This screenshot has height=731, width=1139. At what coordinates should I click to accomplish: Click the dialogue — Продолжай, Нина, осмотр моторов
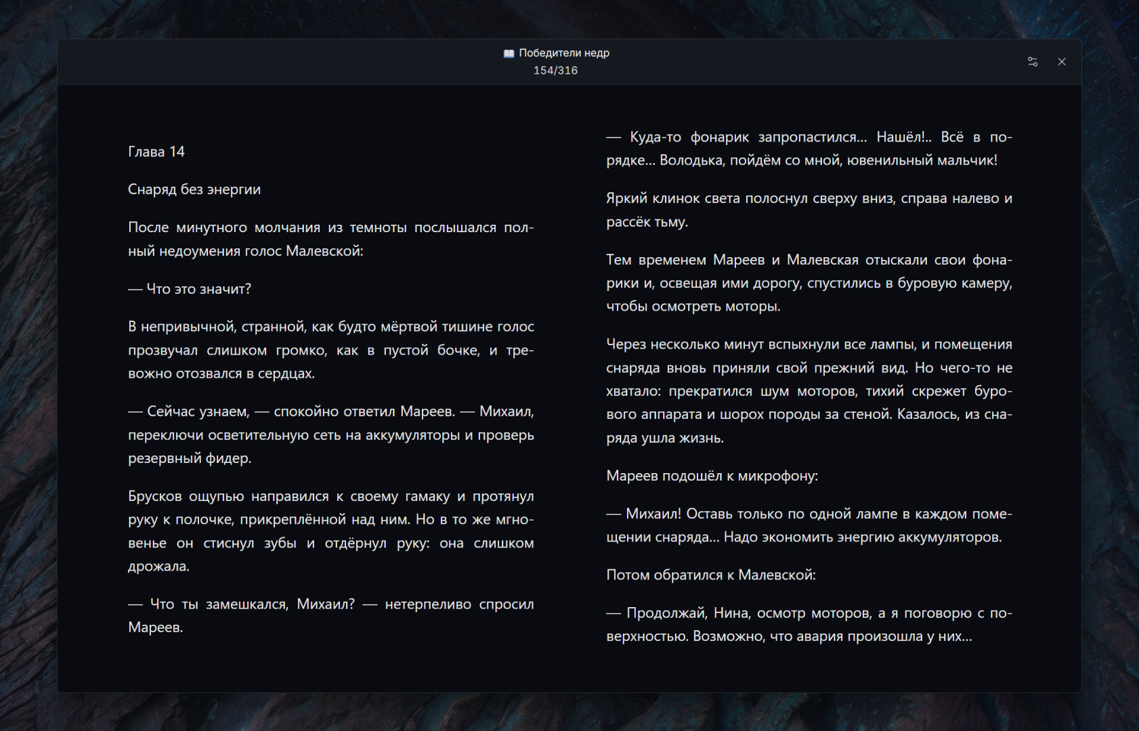click(x=809, y=625)
